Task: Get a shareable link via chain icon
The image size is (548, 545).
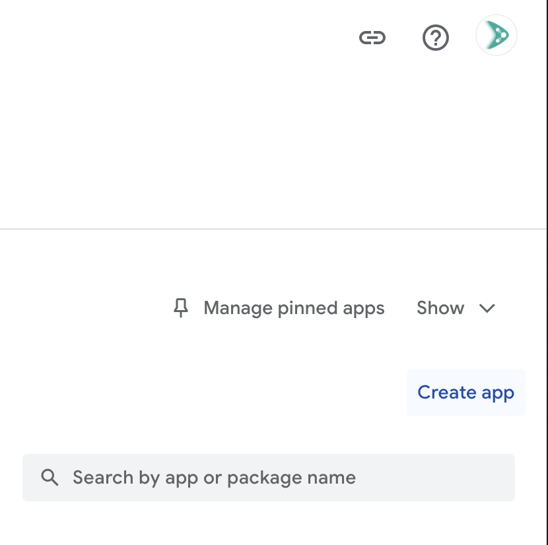Action: (372, 38)
